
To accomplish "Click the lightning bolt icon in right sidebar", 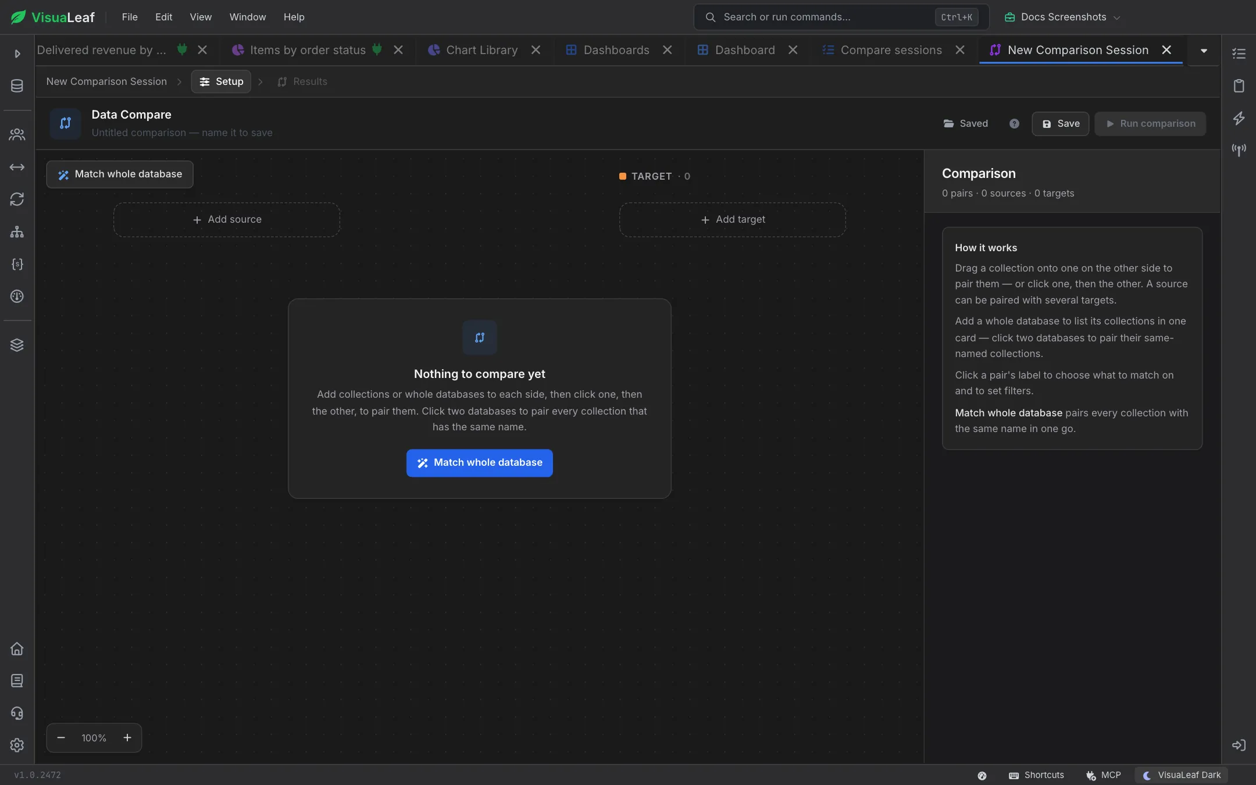I will (x=1239, y=118).
